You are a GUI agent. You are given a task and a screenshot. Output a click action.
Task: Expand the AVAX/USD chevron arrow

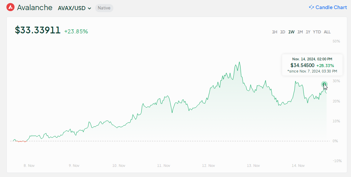[x=89, y=8]
